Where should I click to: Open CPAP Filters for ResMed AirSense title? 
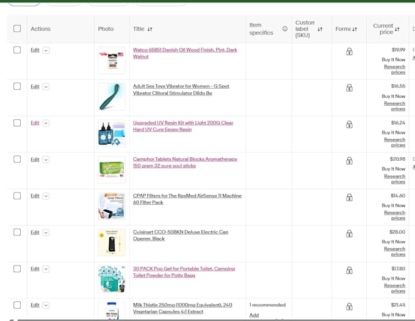click(187, 199)
